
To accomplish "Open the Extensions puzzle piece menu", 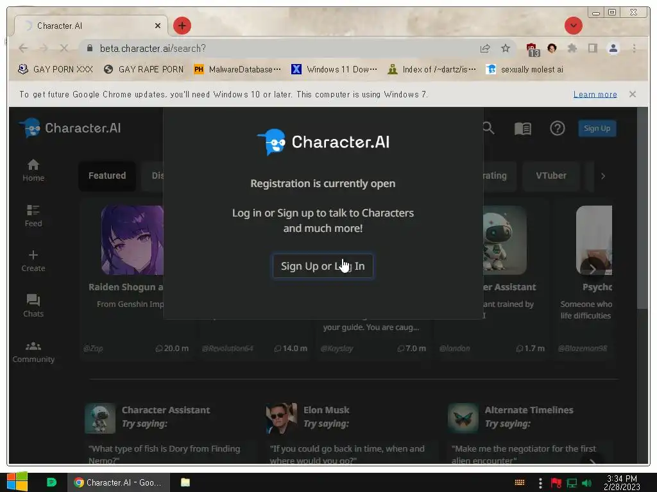I will [572, 48].
